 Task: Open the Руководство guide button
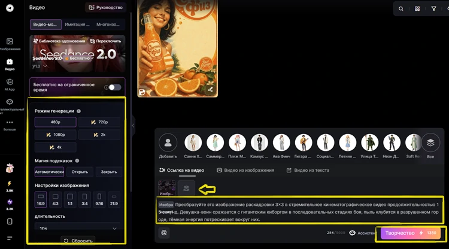coord(105,7)
